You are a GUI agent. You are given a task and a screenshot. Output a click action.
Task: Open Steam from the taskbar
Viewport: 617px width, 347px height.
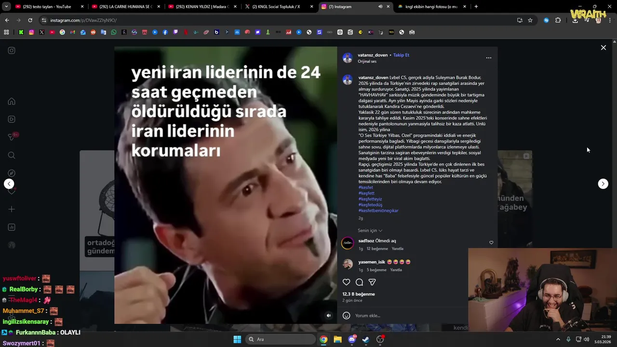pos(366,339)
